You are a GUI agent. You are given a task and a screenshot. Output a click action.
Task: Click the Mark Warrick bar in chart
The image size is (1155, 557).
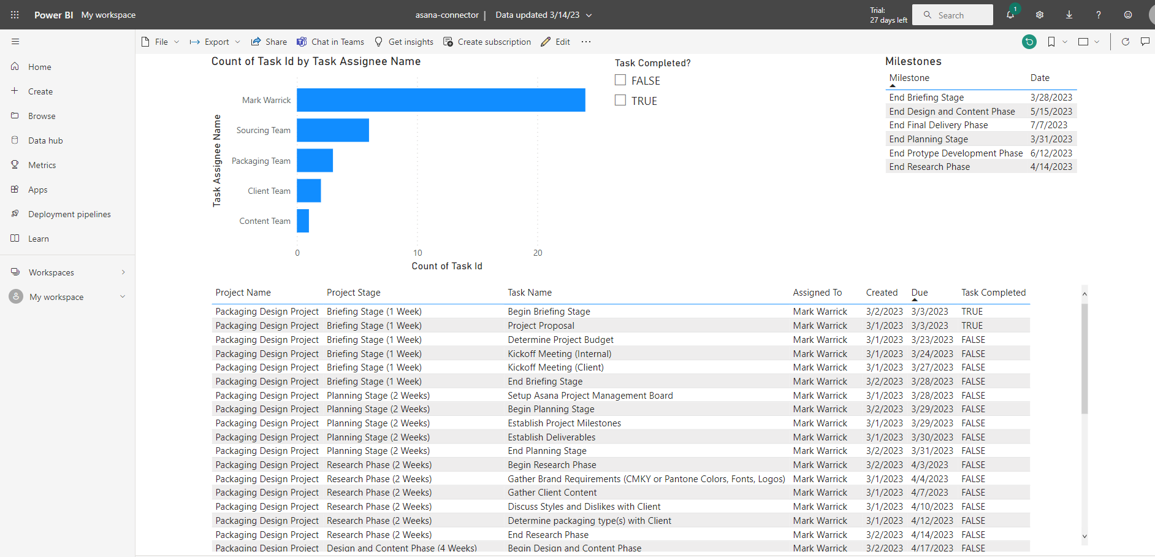441,100
